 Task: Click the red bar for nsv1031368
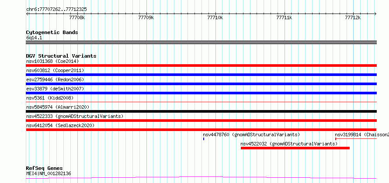click(x=201, y=66)
